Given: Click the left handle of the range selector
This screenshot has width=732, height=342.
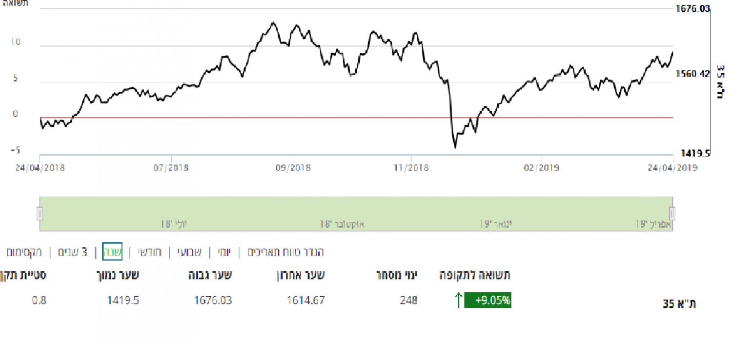Looking at the screenshot, I should pos(40,214).
